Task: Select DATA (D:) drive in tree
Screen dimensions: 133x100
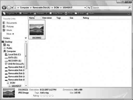Action: pos(13,58)
